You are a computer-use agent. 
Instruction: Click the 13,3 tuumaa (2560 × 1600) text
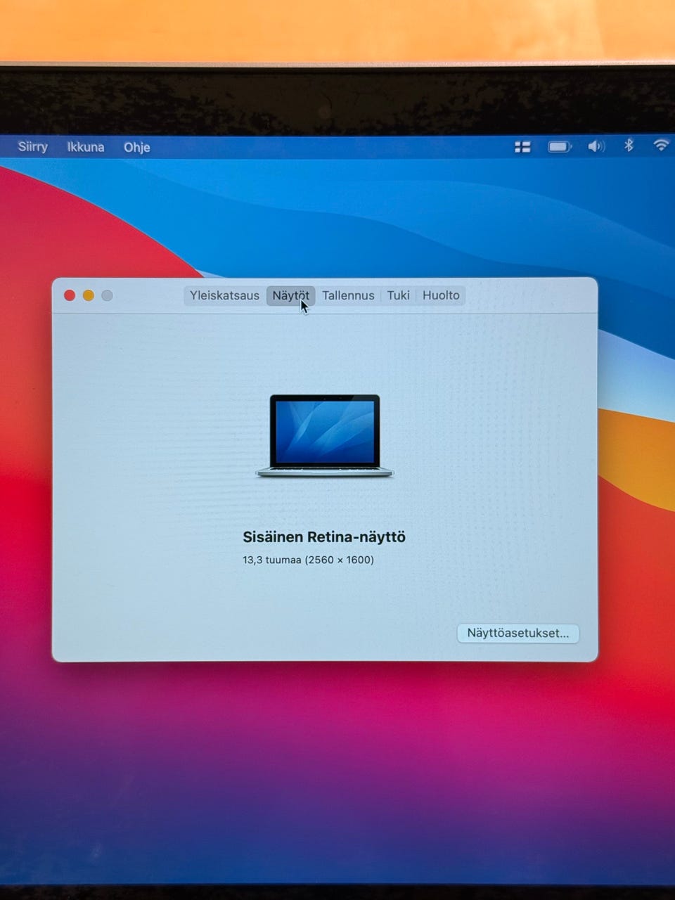(x=308, y=560)
